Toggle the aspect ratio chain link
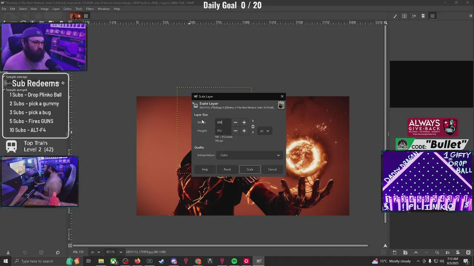Screen dimensions: 474x266 click(x=253, y=127)
